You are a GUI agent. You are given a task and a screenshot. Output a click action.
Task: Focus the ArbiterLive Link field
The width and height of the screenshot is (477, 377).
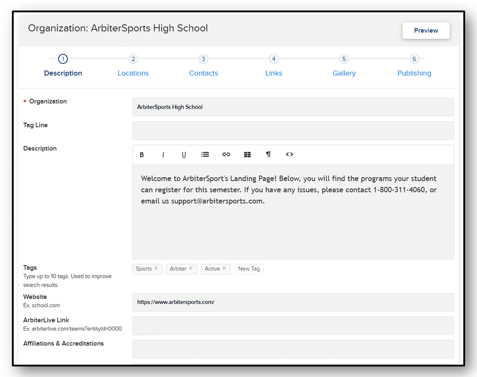click(x=293, y=326)
